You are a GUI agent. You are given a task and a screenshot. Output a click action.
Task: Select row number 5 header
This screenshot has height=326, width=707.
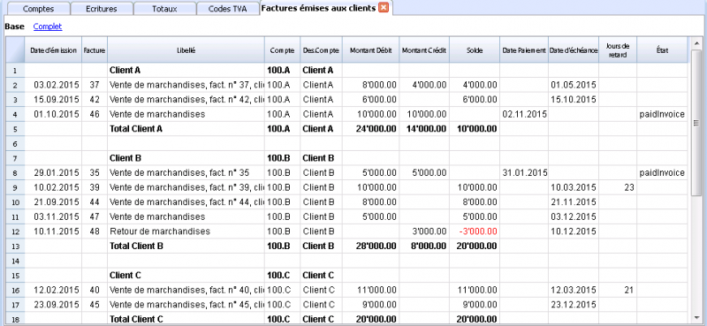[x=14, y=129]
